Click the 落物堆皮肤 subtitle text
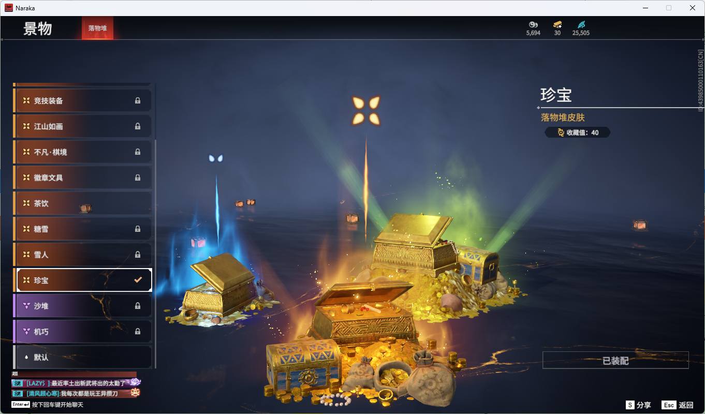705x414 pixels. point(563,117)
